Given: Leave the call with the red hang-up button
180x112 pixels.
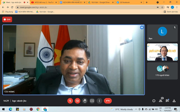Looking at the screenshot, I should (108, 101).
